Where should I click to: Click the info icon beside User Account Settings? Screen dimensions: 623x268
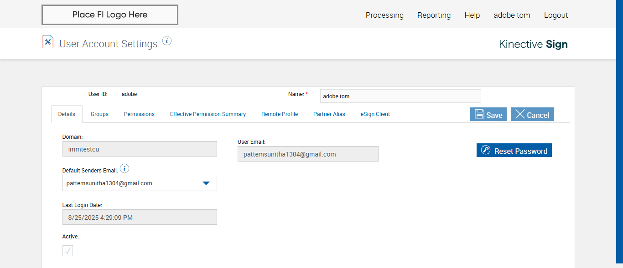(x=167, y=41)
